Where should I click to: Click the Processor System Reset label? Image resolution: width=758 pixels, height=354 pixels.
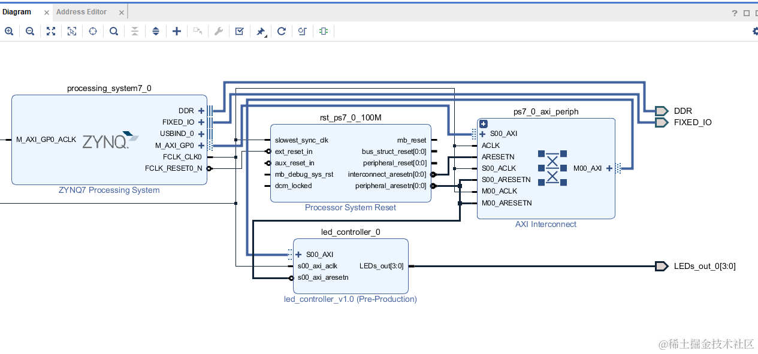point(351,207)
